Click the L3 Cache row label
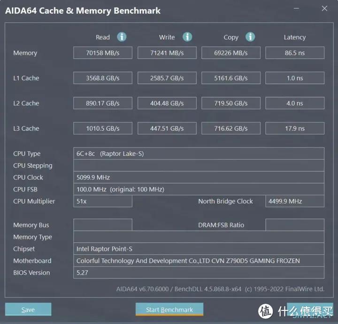338x324 pixels. point(26,129)
